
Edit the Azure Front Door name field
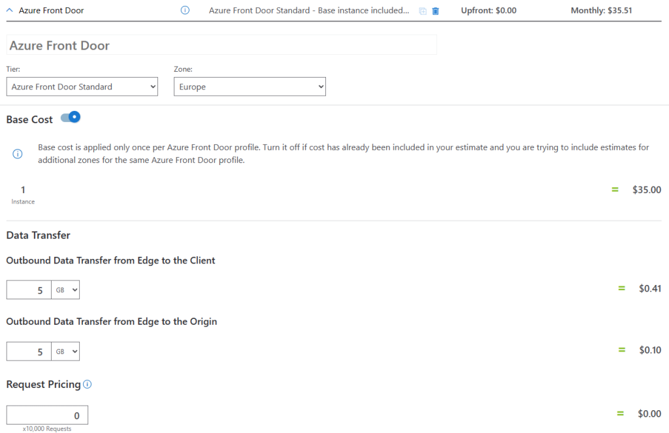(x=221, y=45)
